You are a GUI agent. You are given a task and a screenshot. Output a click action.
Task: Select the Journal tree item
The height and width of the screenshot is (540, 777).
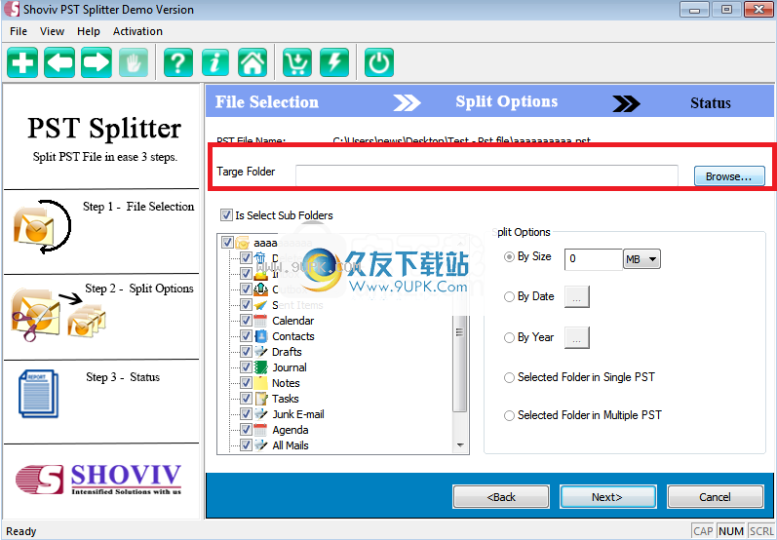point(290,367)
